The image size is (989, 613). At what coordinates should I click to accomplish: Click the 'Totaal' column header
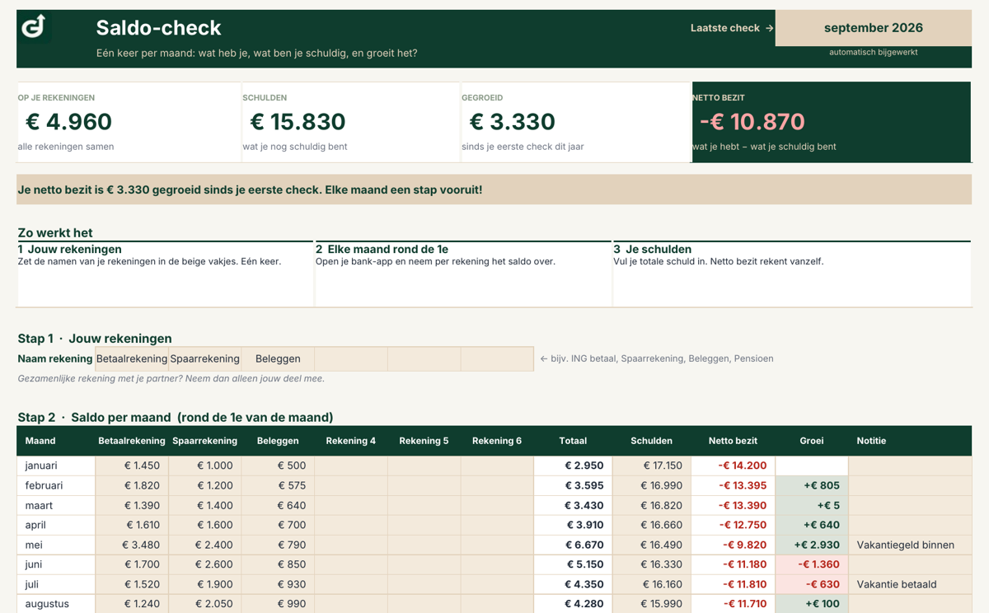pyautogui.click(x=573, y=441)
